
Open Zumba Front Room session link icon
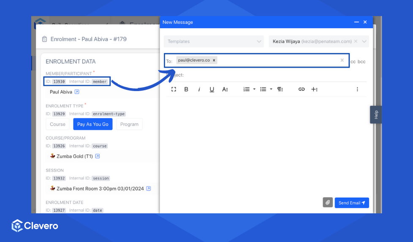point(149,188)
